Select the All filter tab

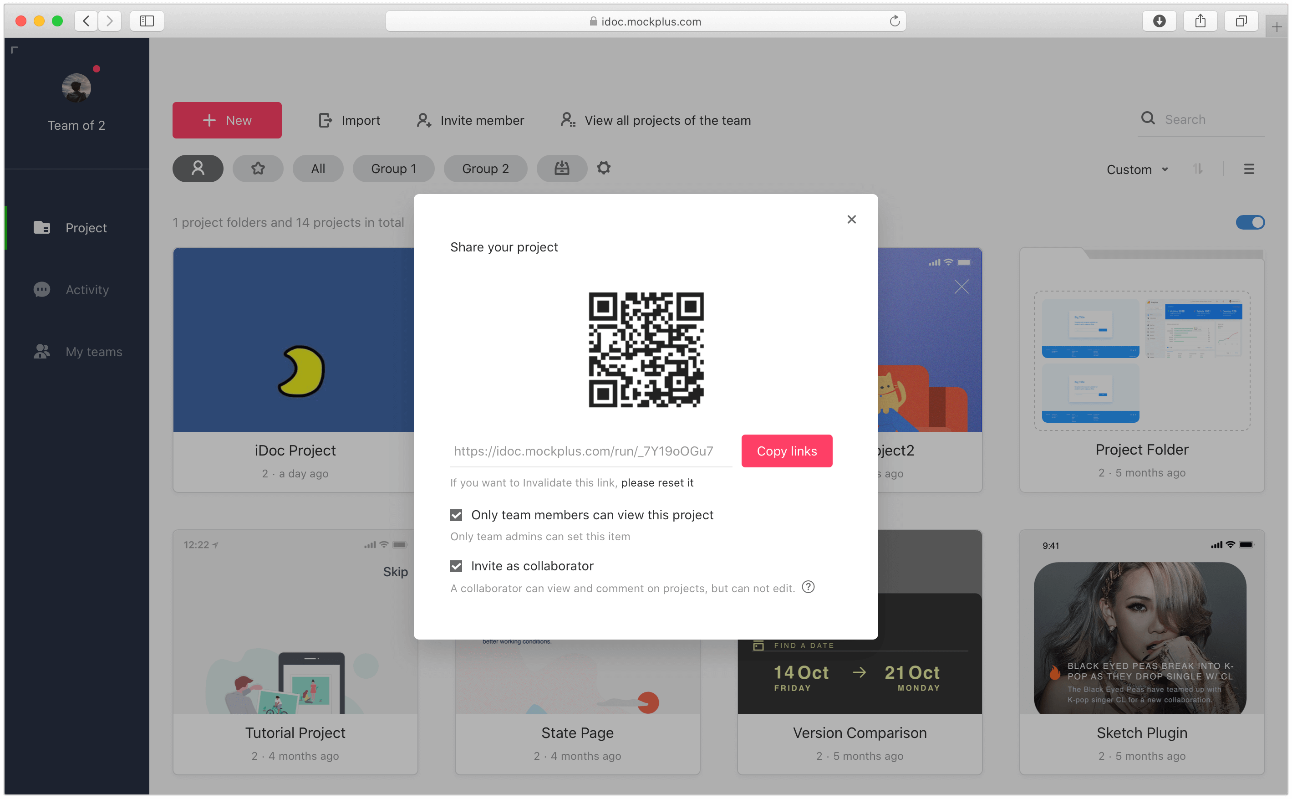(318, 169)
